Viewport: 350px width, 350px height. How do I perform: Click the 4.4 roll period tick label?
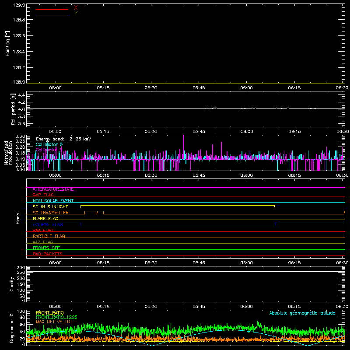pos(21,95)
